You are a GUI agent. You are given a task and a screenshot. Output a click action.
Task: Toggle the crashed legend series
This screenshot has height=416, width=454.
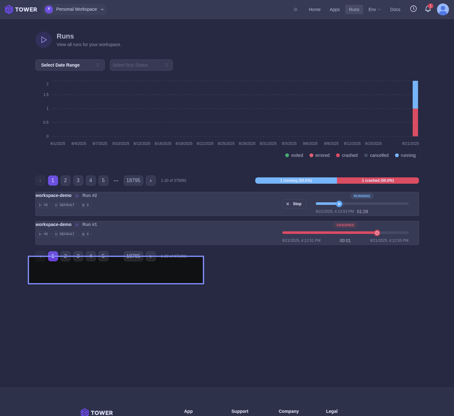click(x=347, y=155)
